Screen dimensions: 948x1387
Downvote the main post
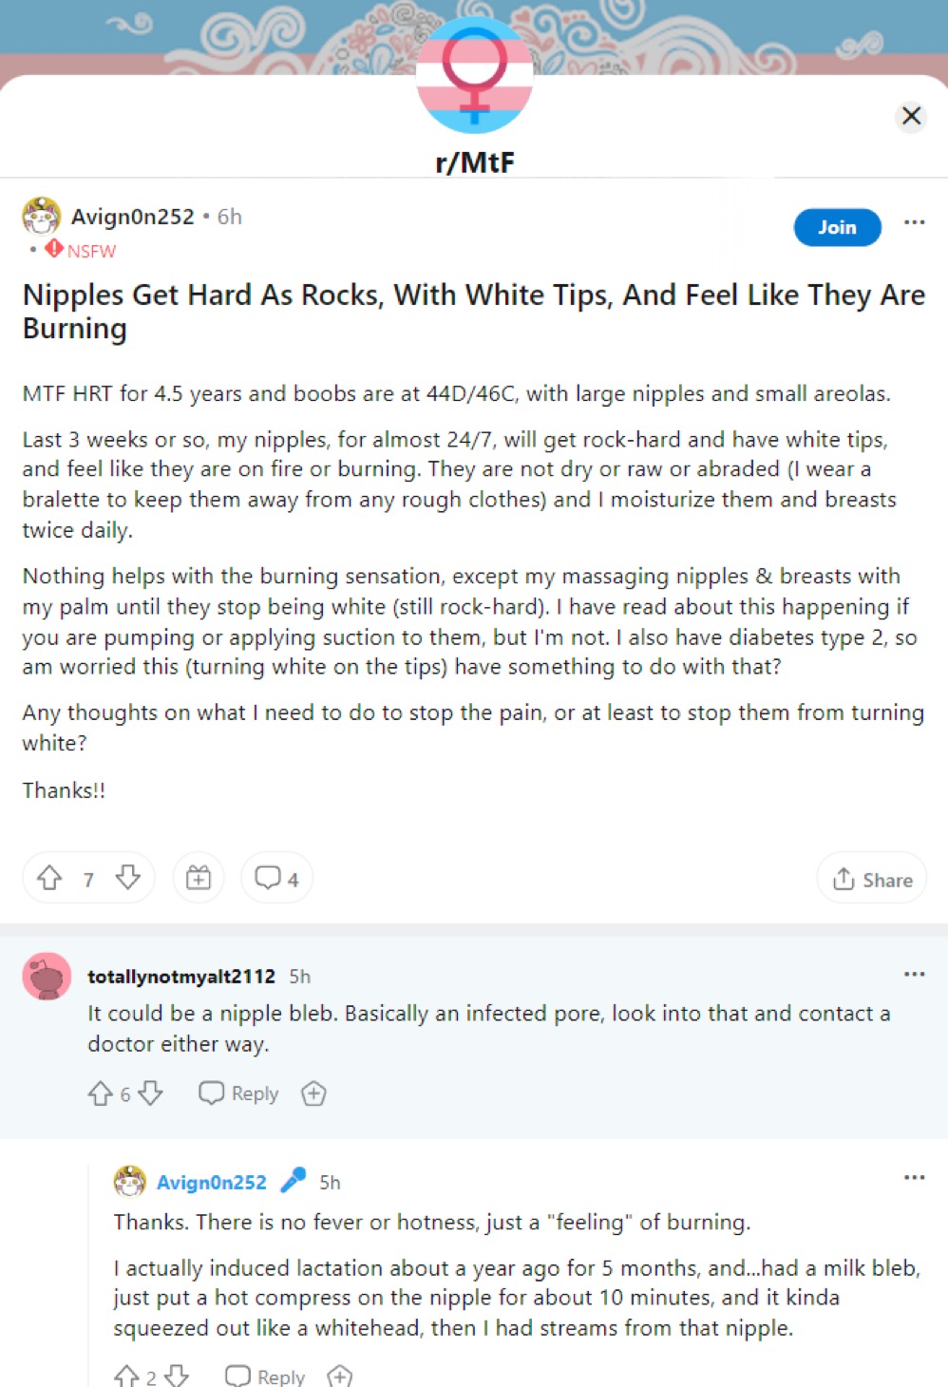[x=128, y=878]
